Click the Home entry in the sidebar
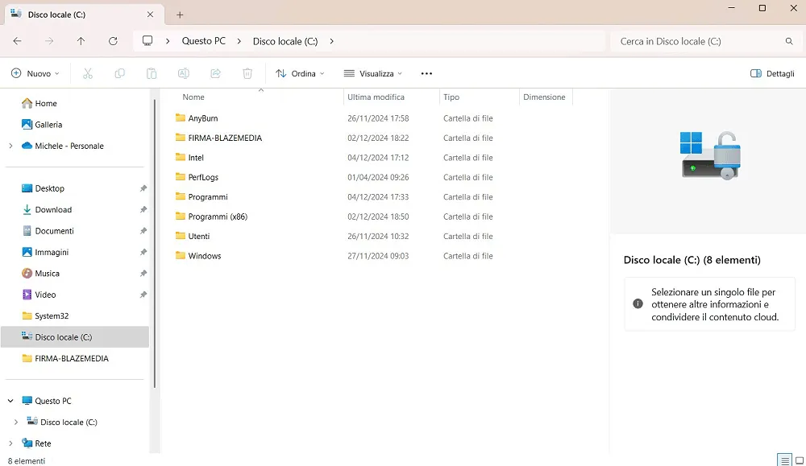Viewport: 806px width, 466px height. pos(46,103)
